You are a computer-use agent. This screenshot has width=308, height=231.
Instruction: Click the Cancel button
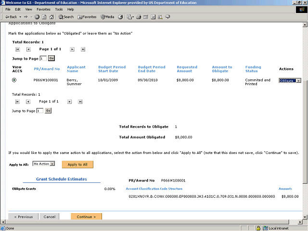click(x=49, y=217)
